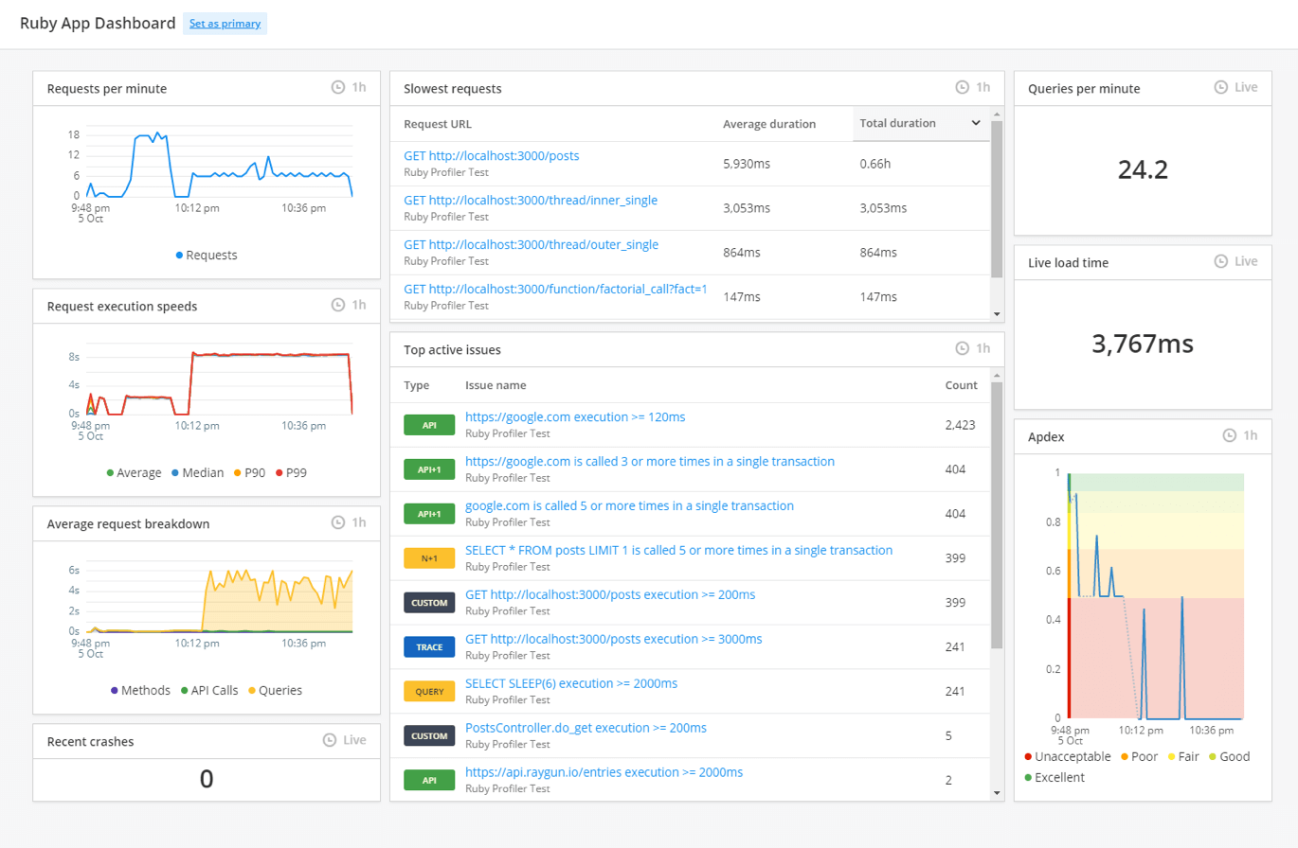Open GET localhost:3000/thread/inner_single request
This screenshot has width=1298, height=848.
coord(530,200)
